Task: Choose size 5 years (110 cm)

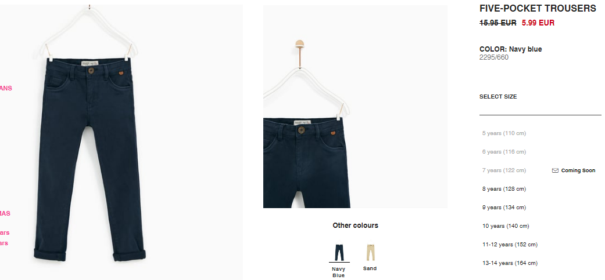Action: pos(504,133)
